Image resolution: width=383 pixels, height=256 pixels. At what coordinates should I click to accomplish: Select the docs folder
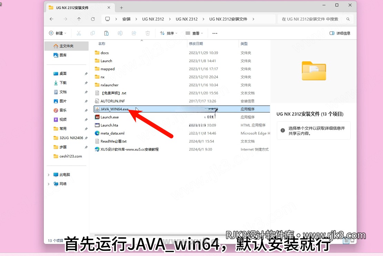182,53
